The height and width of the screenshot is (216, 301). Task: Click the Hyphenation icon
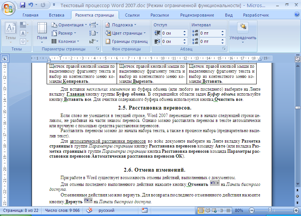[94, 41]
